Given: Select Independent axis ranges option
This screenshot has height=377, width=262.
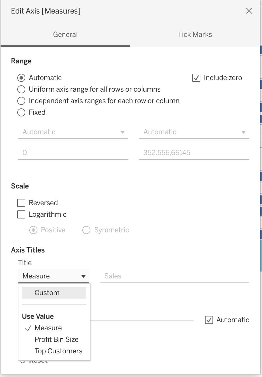Looking at the screenshot, I should [x=21, y=101].
